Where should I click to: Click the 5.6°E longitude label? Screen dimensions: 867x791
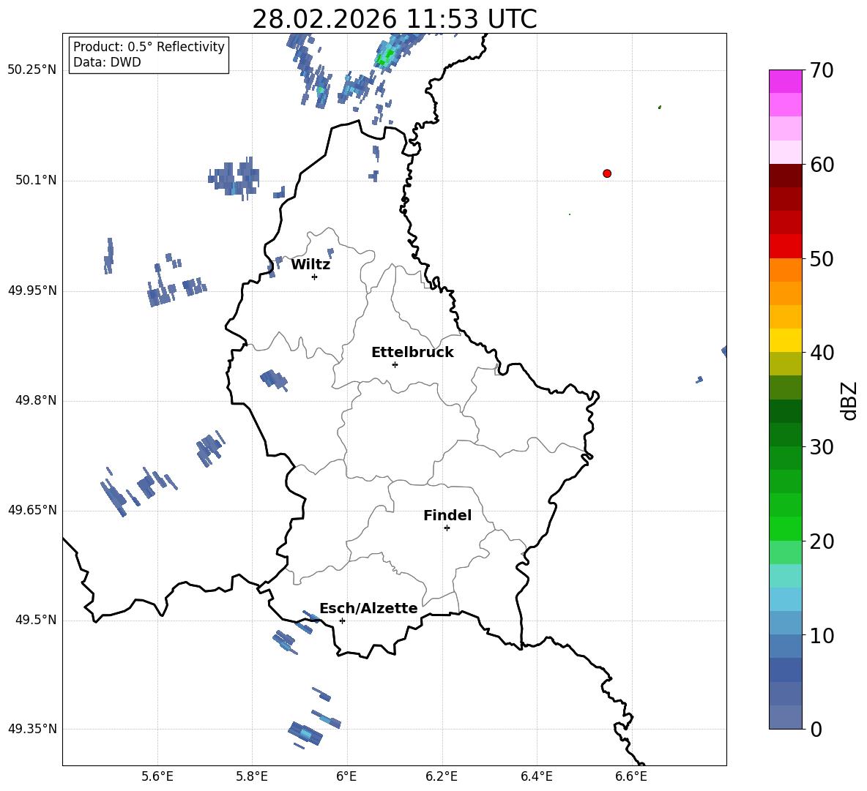(x=157, y=776)
